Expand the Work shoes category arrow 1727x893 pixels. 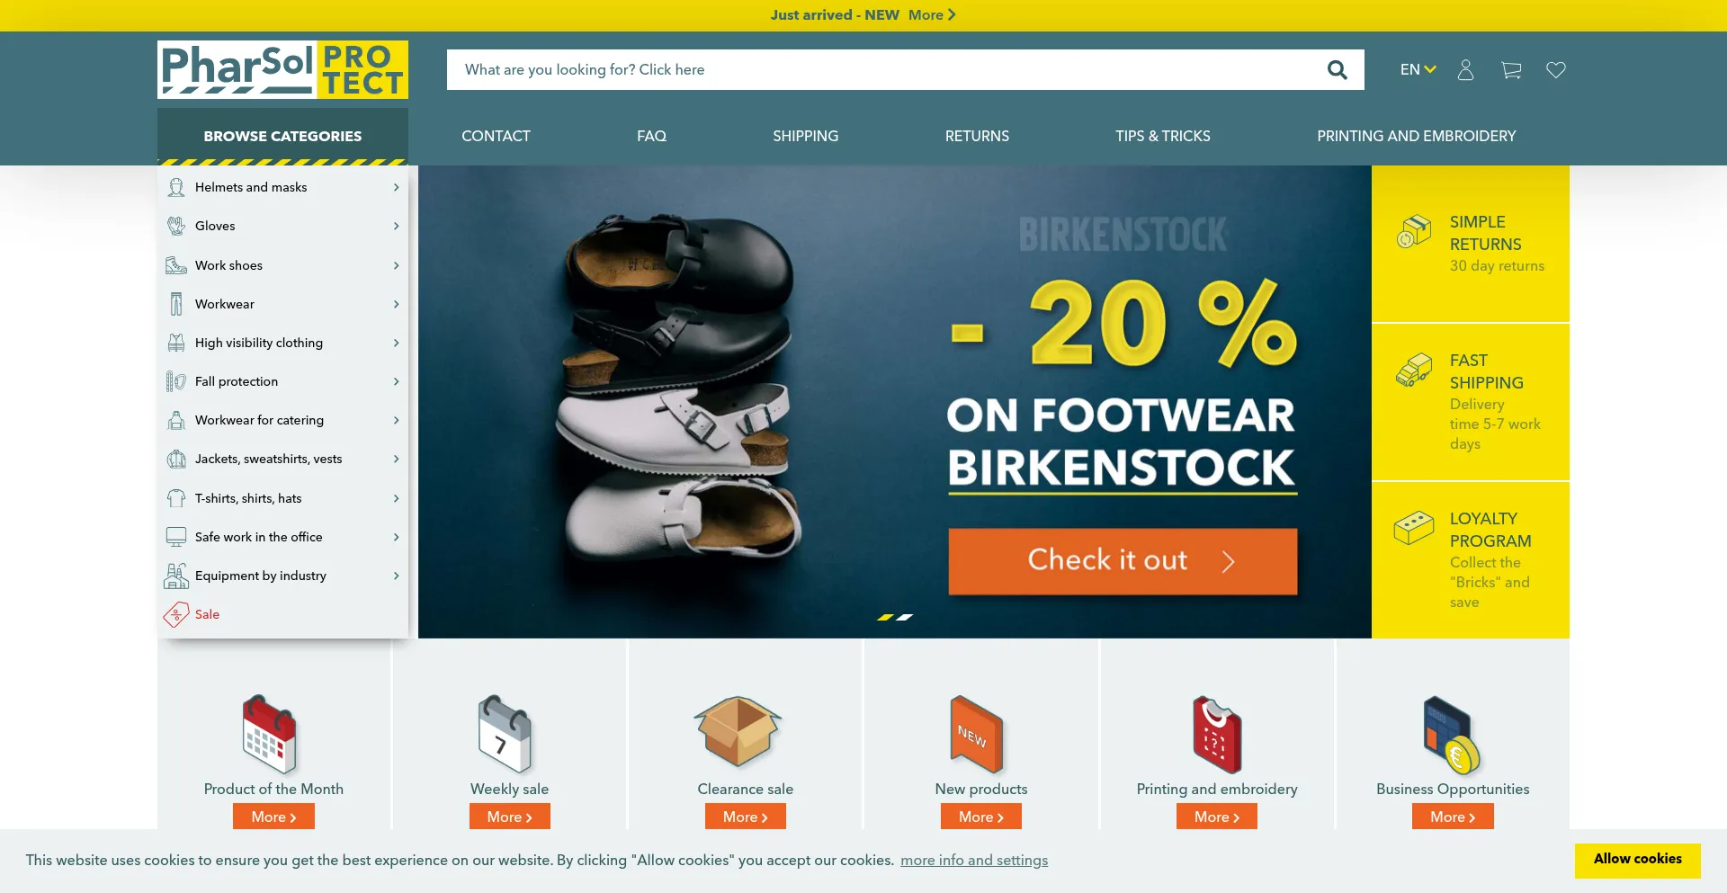point(396,265)
